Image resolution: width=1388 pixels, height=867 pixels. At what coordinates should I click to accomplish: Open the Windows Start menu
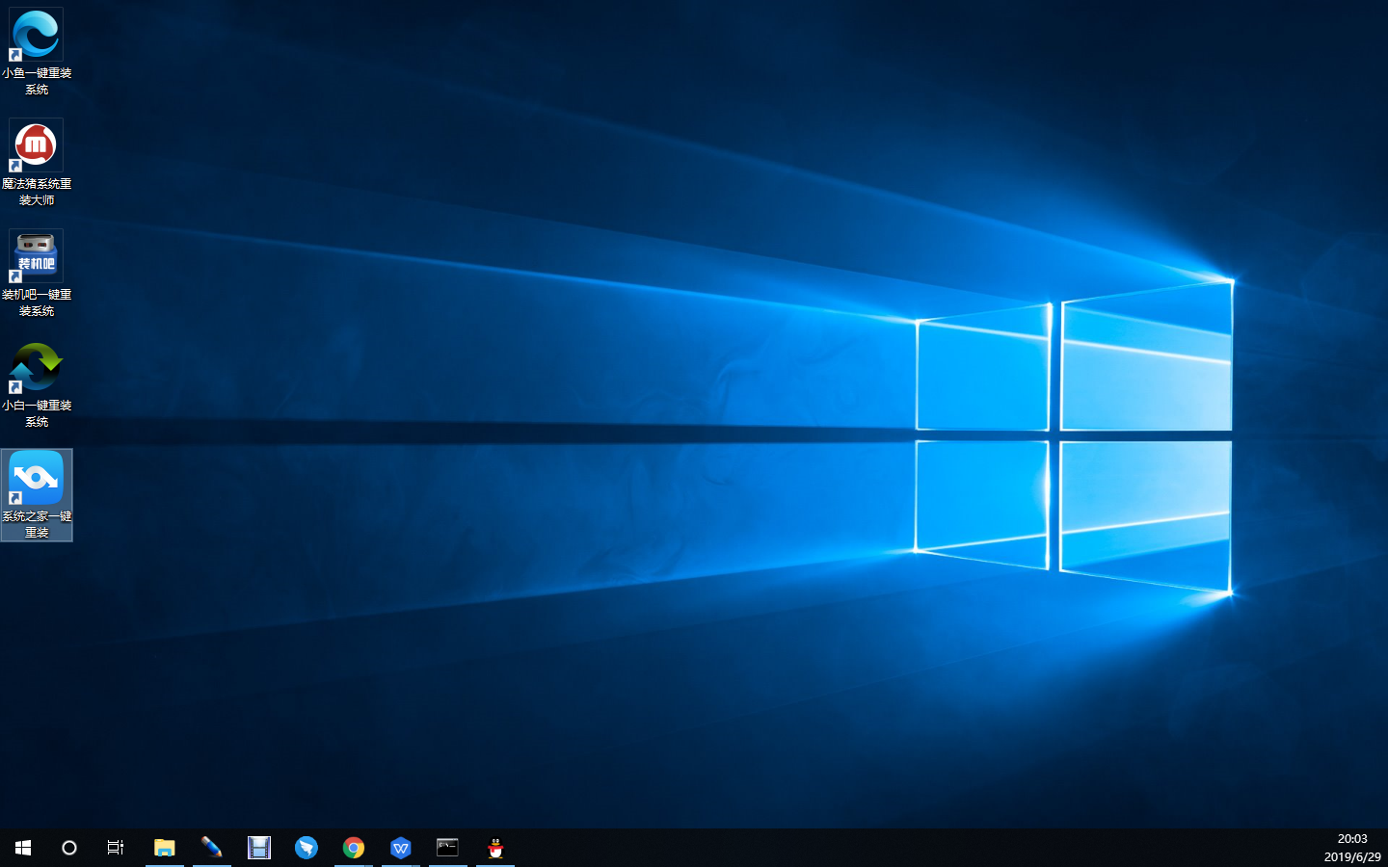(21, 848)
